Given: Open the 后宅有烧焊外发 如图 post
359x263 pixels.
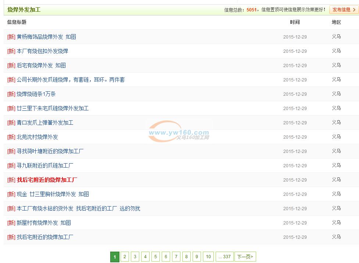Looking at the screenshot, I should pyautogui.click(x=41, y=65).
